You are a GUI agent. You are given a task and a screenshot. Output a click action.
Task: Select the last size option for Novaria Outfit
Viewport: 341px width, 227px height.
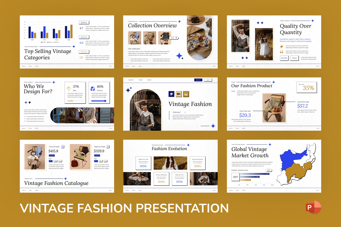[x=60, y=161]
